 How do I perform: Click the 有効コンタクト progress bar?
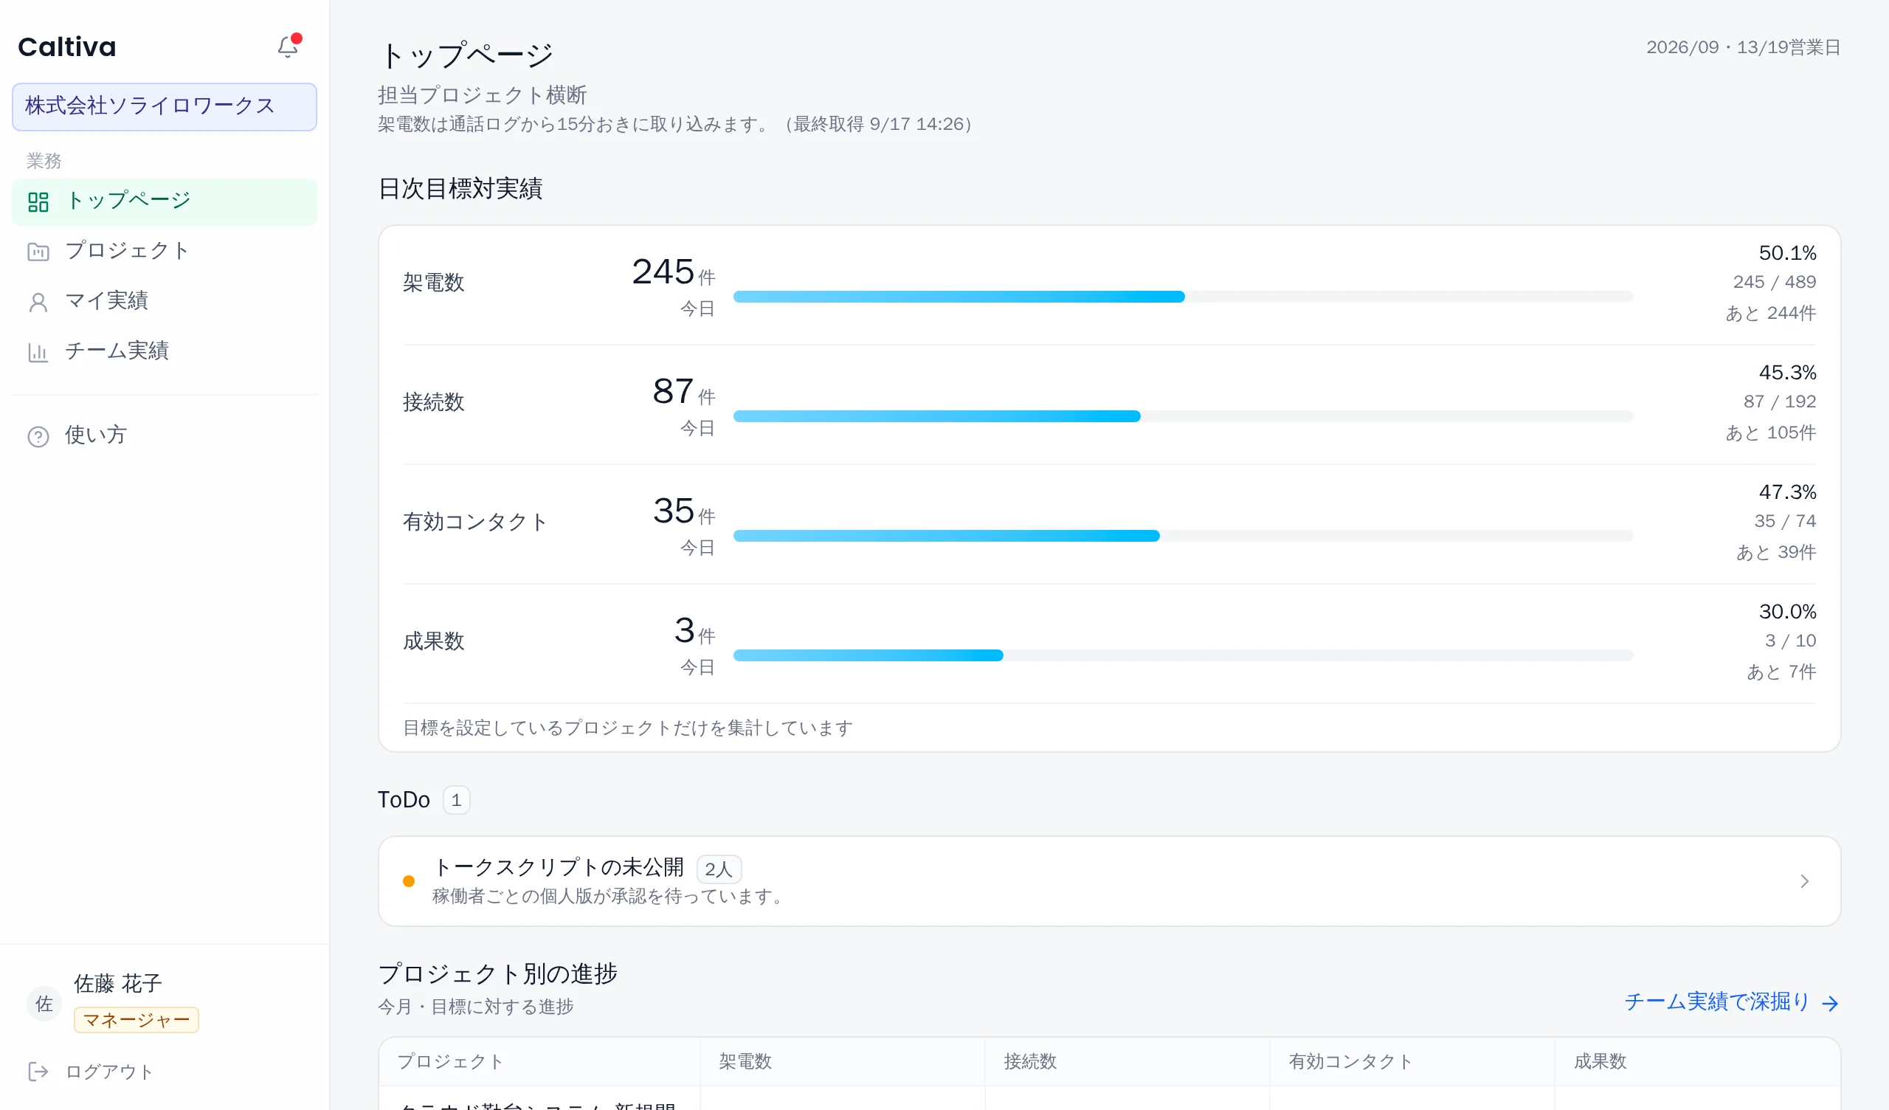pyautogui.click(x=1183, y=537)
